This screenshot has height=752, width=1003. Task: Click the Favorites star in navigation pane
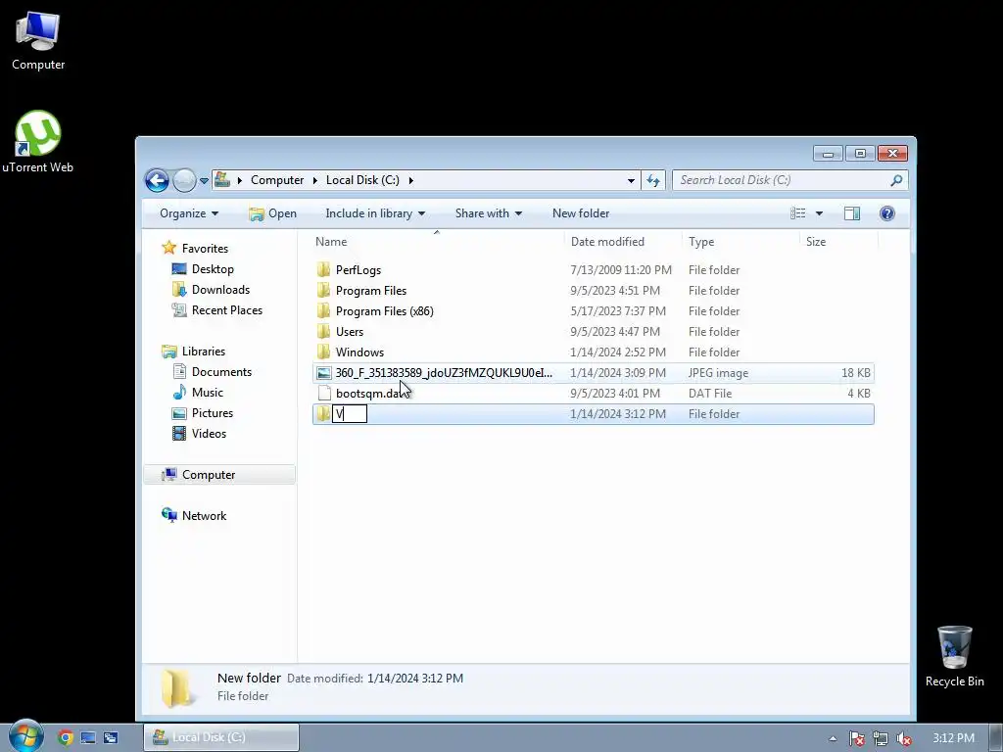coord(168,248)
